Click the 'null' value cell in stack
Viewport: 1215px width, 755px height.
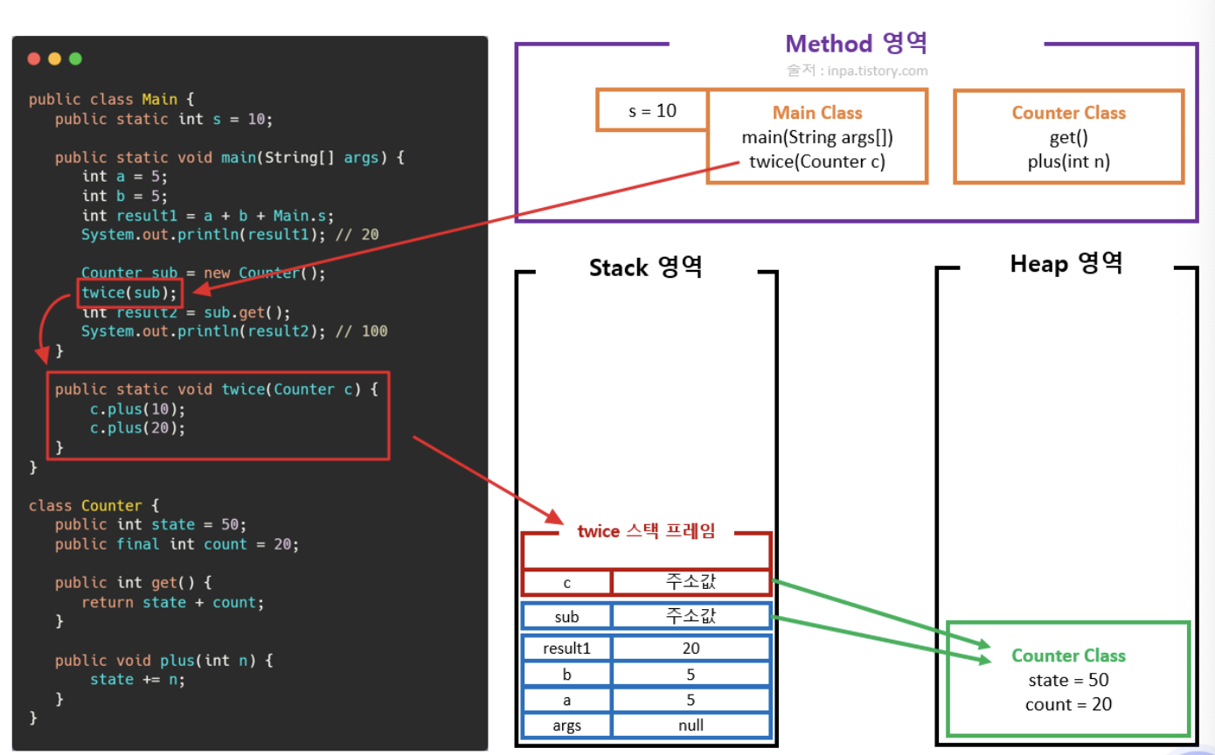coord(691,725)
